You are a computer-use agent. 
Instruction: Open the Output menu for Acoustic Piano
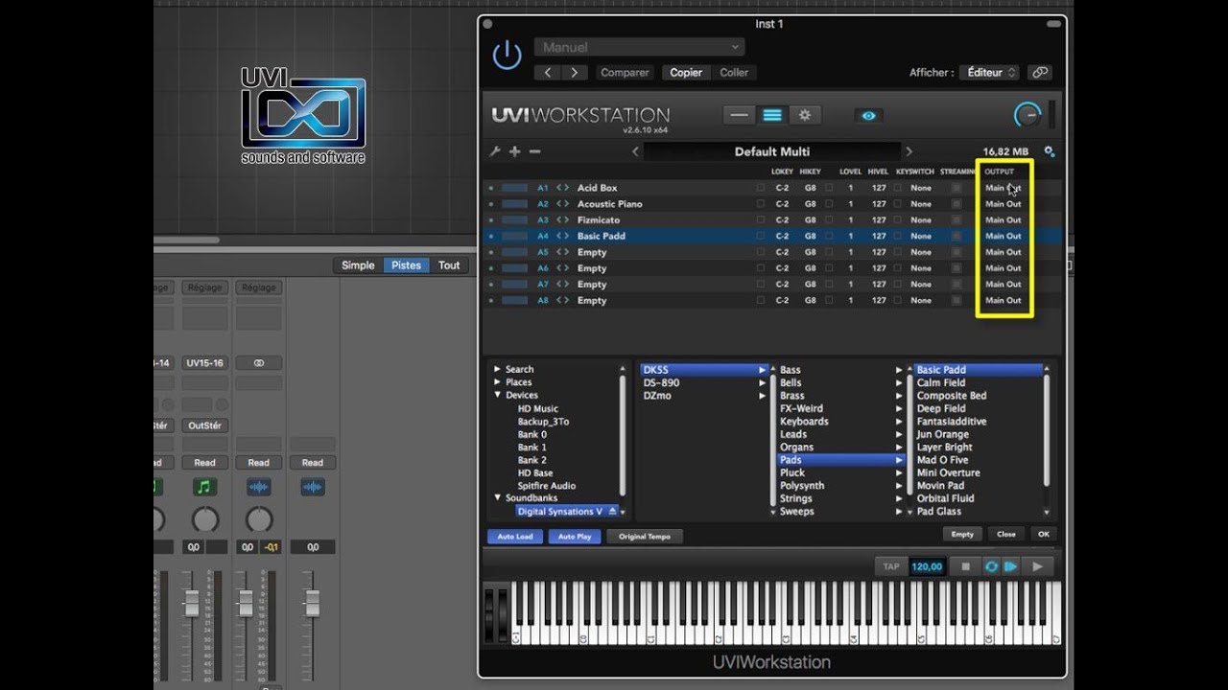click(x=1004, y=204)
